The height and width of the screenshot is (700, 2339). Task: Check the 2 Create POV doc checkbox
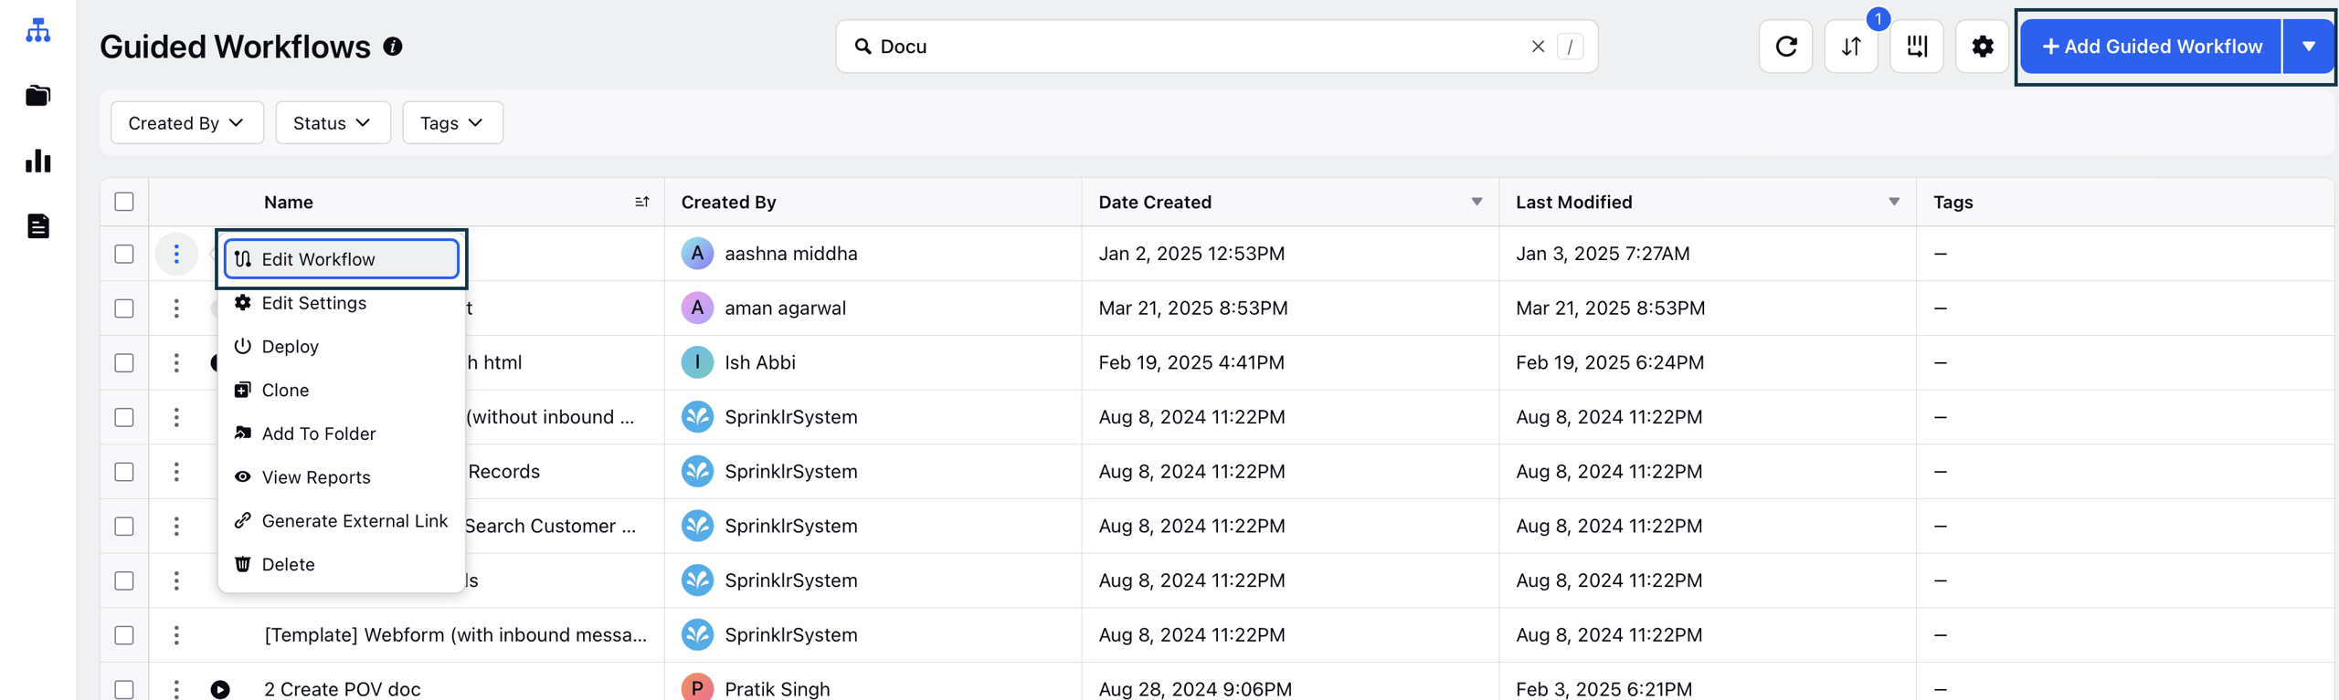124,689
